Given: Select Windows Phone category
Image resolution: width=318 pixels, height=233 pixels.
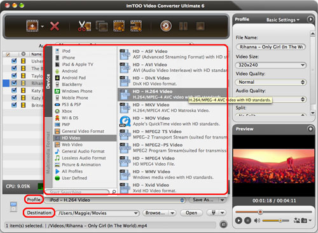Looking at the screenshot, I should click(85, 91).
